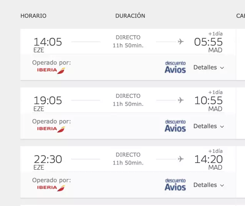Click airplane icon on 14:05 flight
The image size is (245, 206).
coord(181,41)
